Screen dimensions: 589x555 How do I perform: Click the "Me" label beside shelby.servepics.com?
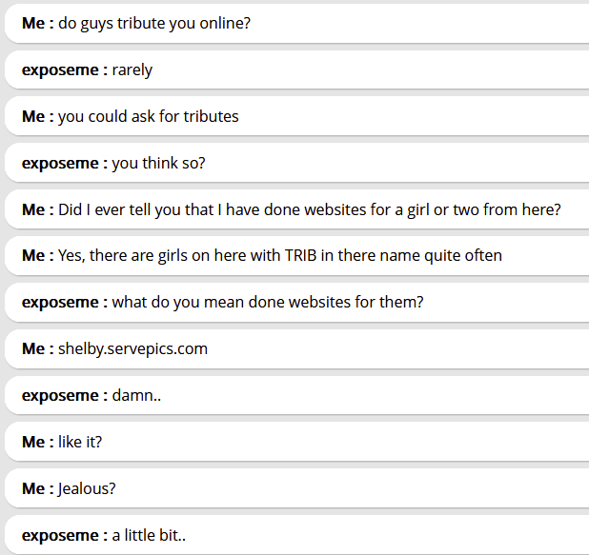point(33,348)
